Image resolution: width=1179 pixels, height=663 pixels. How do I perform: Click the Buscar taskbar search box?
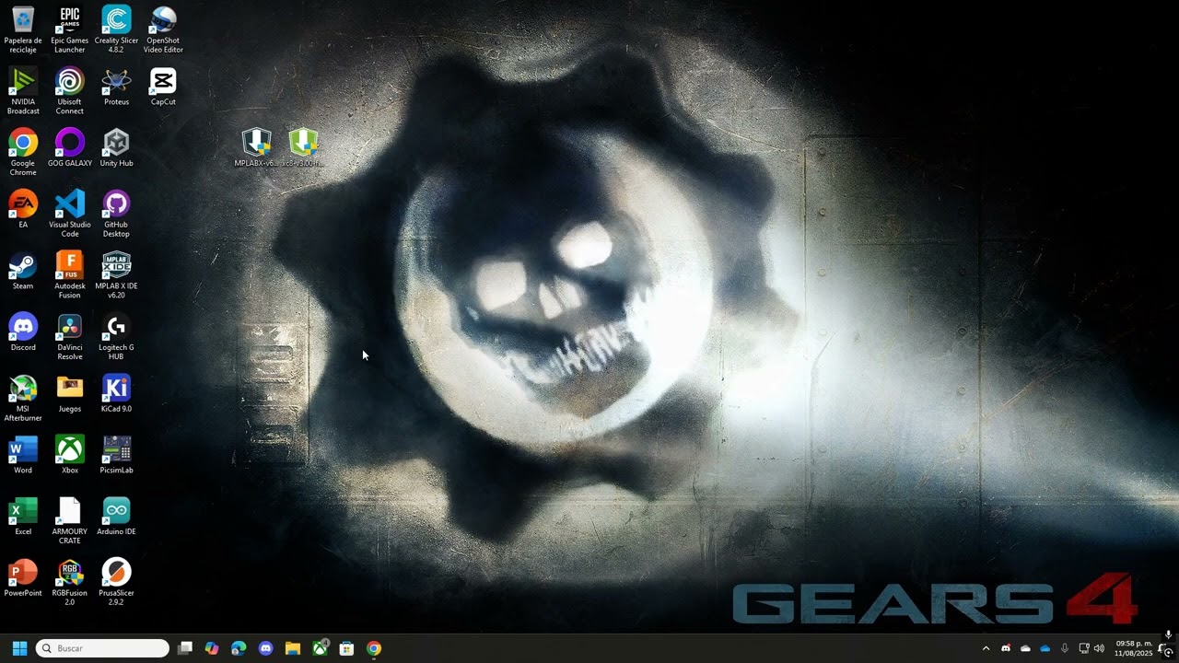(102, 648)
